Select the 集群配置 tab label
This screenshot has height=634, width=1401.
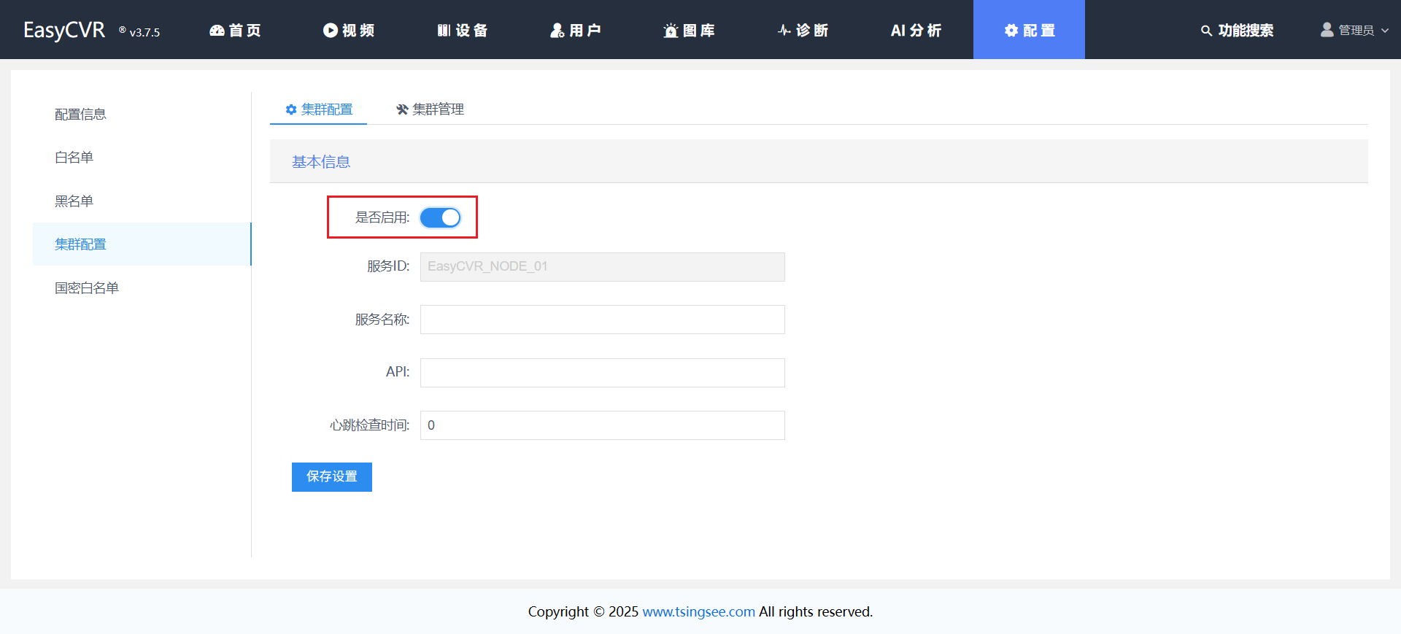click(327, 109)
